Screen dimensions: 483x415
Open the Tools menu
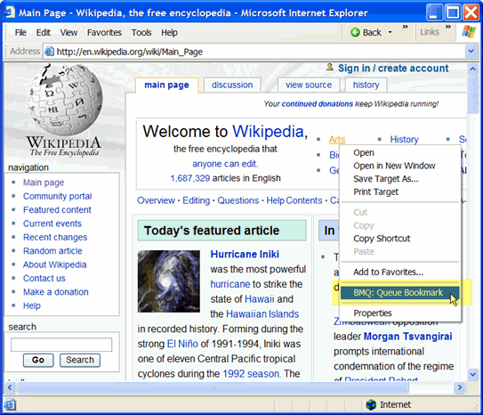tap(141, 32)
